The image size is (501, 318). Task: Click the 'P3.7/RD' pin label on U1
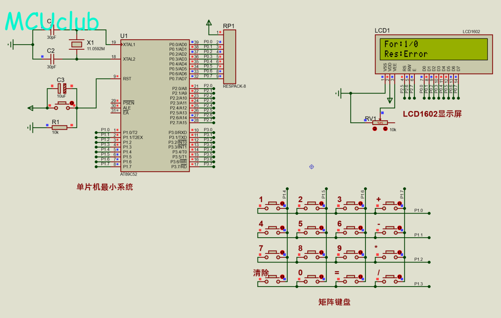click(x=179, y=167)
